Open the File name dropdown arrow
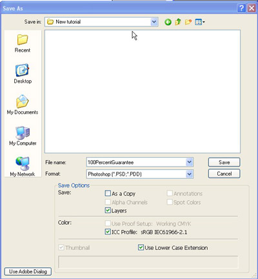This screenshot has height=279, width=258. click(189, 162)
